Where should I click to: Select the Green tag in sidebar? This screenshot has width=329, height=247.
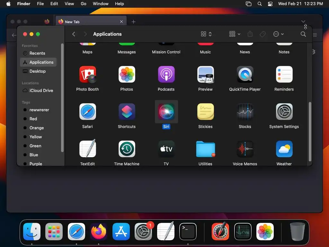coord(39,146)
